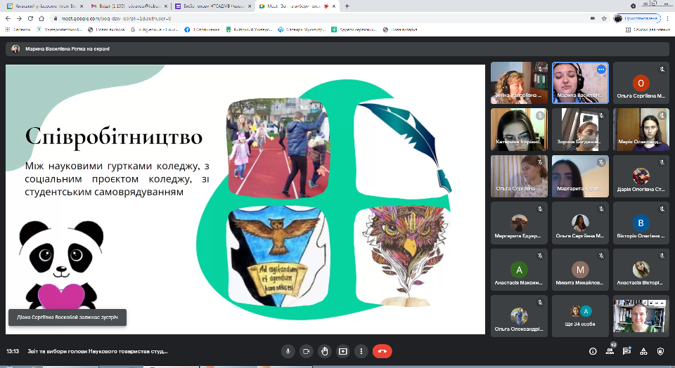Open chat with everyone icon
675x368 pixels.
pos(626,351)
